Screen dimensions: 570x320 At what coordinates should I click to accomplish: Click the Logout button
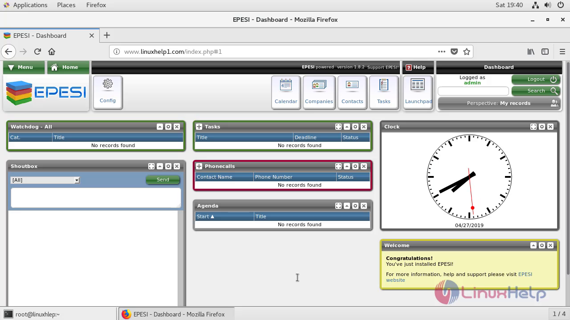click(x=536, y=79)
